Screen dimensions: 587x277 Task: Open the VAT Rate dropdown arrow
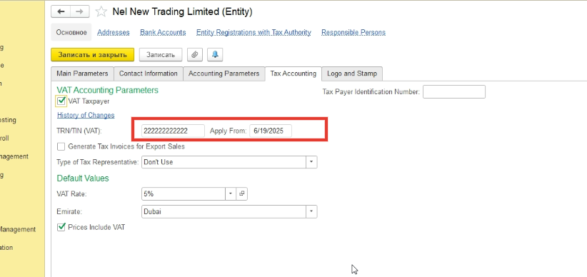pos(231,193)
